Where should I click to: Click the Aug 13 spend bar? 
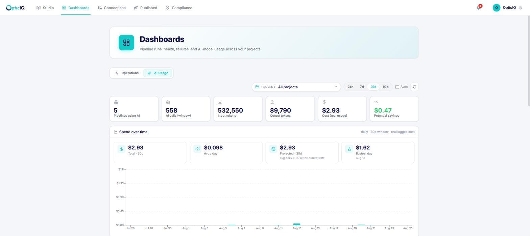tap(297, 224)
